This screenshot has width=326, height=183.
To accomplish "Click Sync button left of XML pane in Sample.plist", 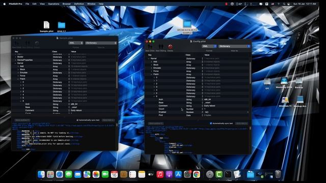I will [22, 120].
